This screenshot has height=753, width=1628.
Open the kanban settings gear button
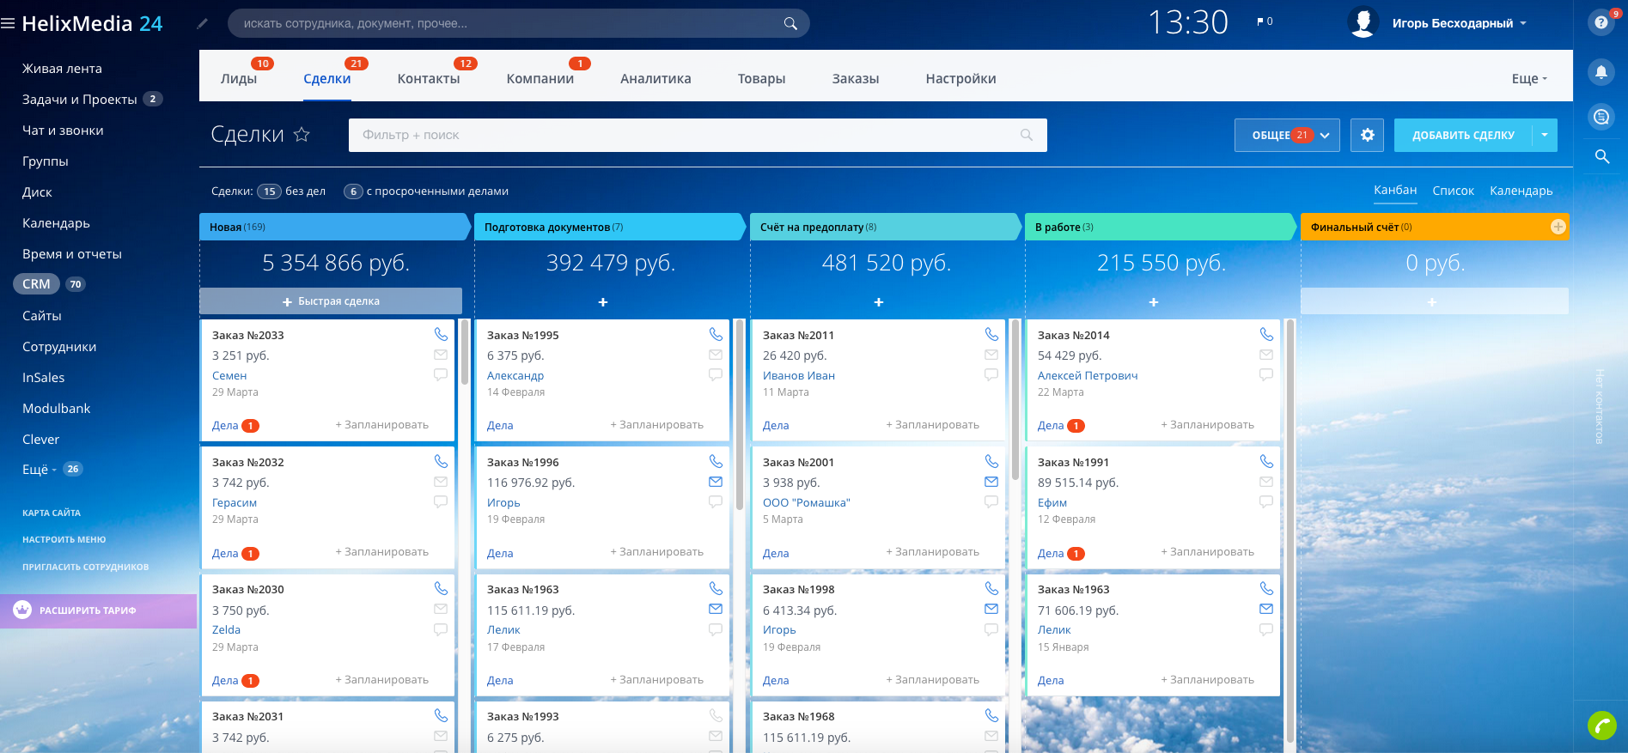click(1367, 135)
